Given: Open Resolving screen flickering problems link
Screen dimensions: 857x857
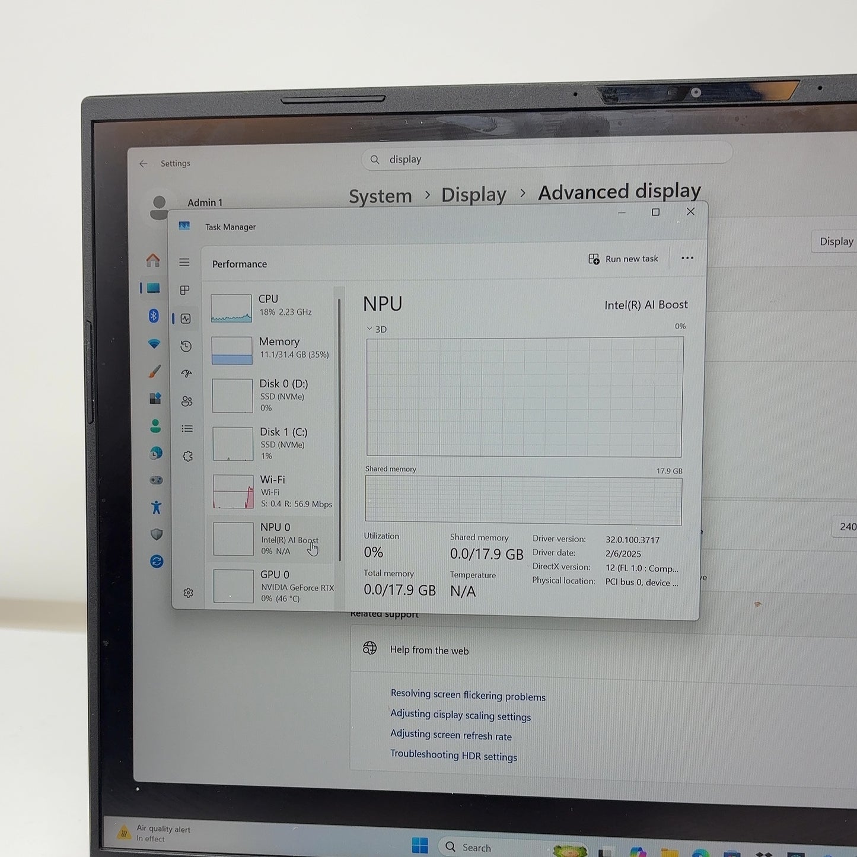Looking at the screenshot, I should [468, 695].
